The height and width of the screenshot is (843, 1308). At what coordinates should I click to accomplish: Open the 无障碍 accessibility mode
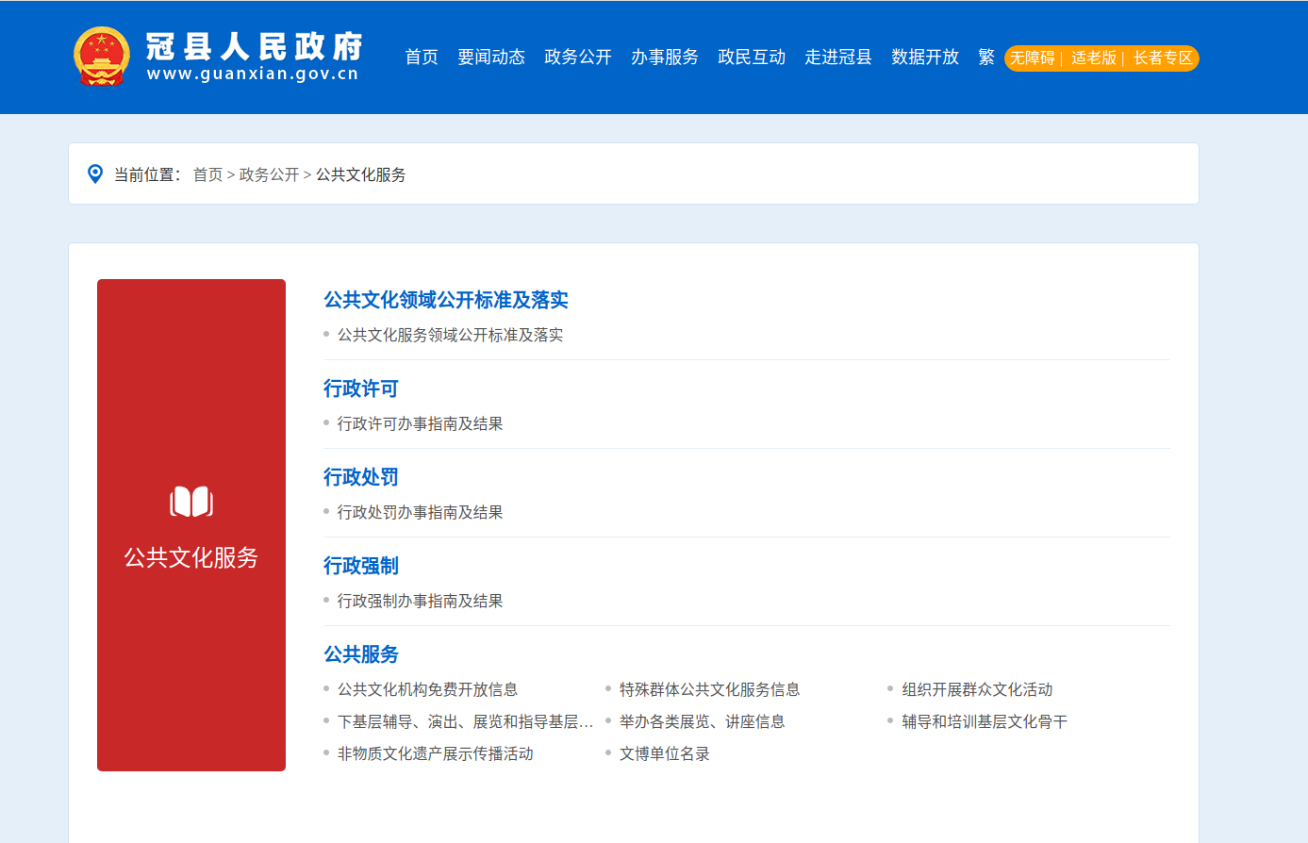(1033, 58)
